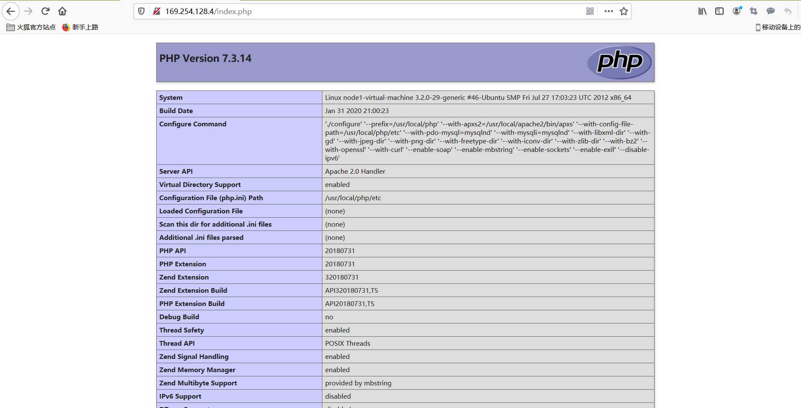Viewport: 801px width, 408px height.
Task: Click the PHP logo image
Action: (619, 62)
